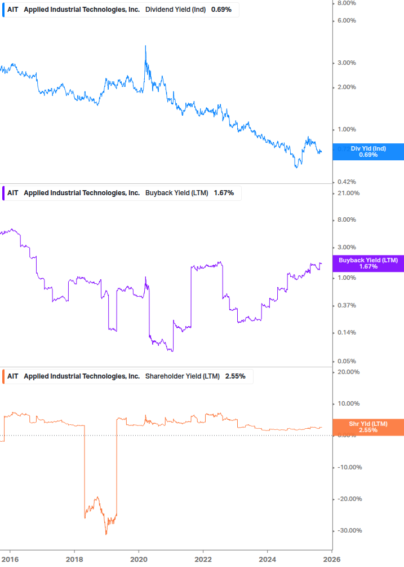
Task: Click the orange 'Shr Yld (LTM)' axis tag
Action: pyautogui.click(x=368, y=427)
